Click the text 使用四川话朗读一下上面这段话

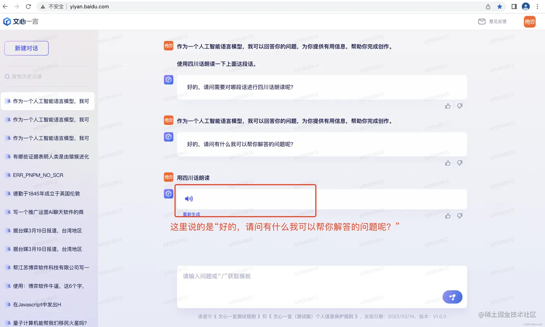point(217,64)
